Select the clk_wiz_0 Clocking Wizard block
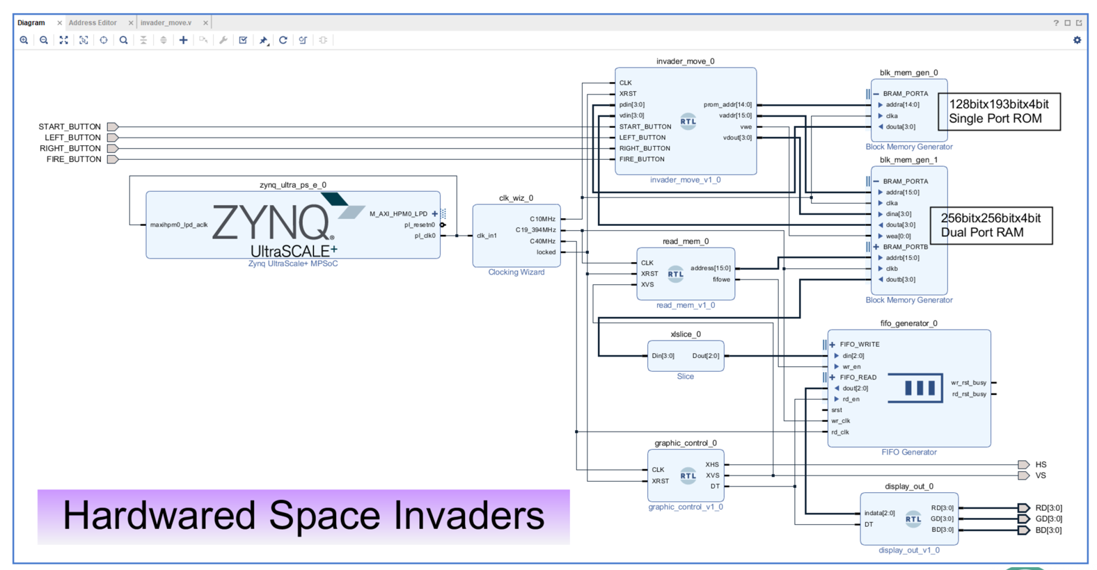This screenshot has width=1097, height=570. pyautogui.click(x=516, y=236)
